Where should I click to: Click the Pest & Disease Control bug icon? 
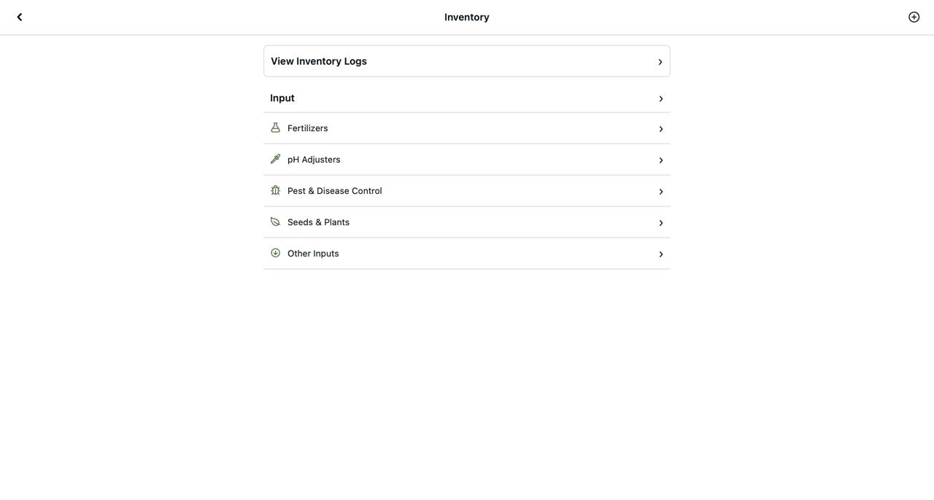pos(275,190)
